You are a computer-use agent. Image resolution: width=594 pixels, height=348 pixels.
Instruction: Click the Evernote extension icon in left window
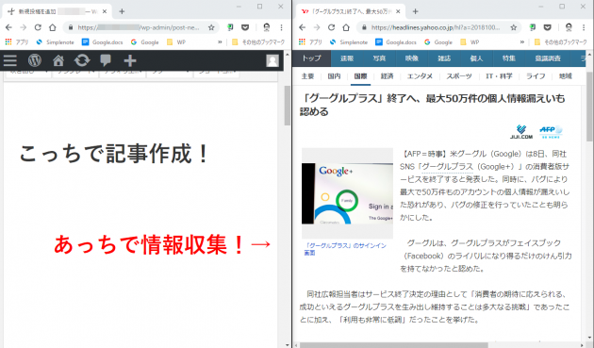[230, 27]
